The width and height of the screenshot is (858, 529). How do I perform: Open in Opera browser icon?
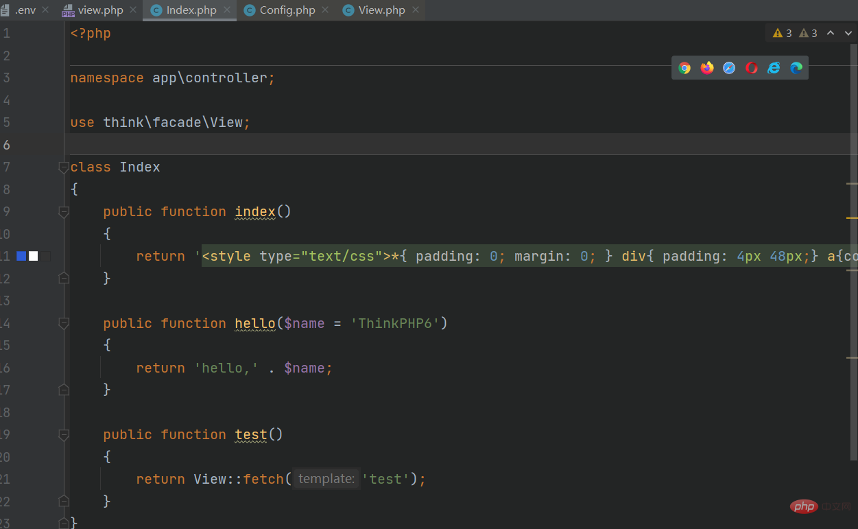(x=752, y=68)
